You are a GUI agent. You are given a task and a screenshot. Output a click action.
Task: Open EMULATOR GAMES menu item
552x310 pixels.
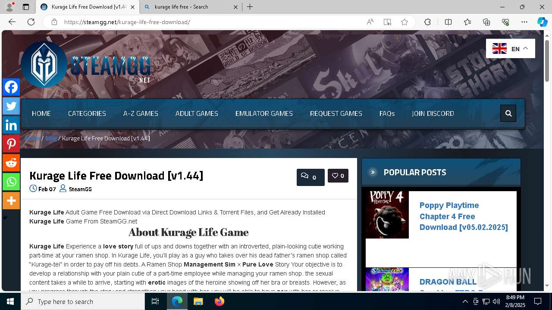coord(264,113)
